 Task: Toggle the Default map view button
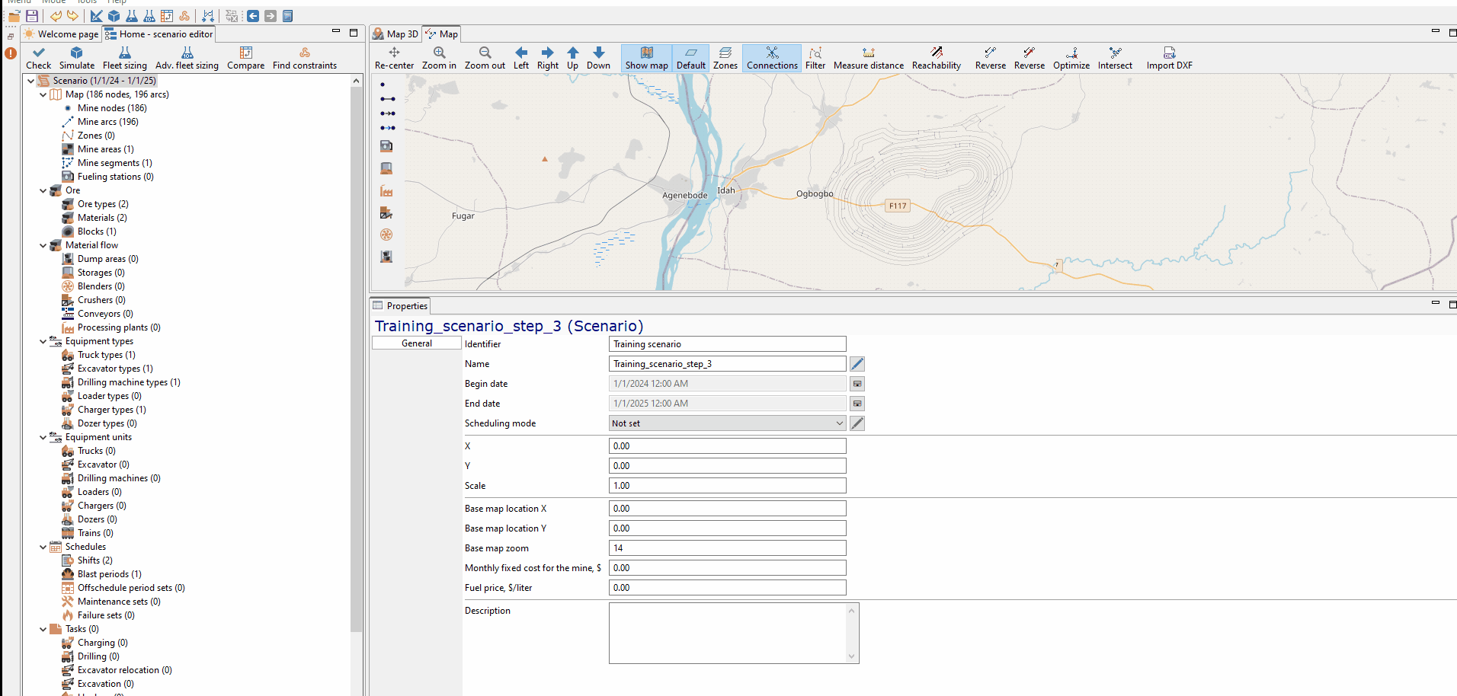[690, 58]
